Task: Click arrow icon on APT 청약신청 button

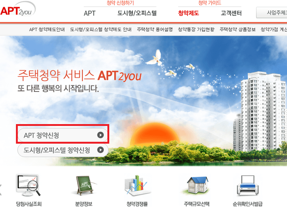Action: (100, 135)
